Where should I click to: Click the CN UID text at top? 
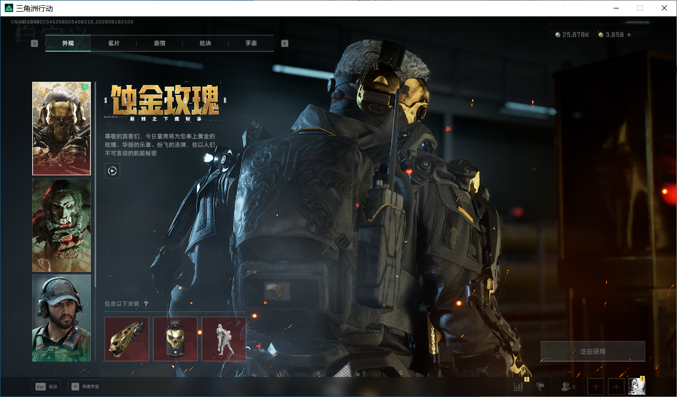tap(72, 22)
